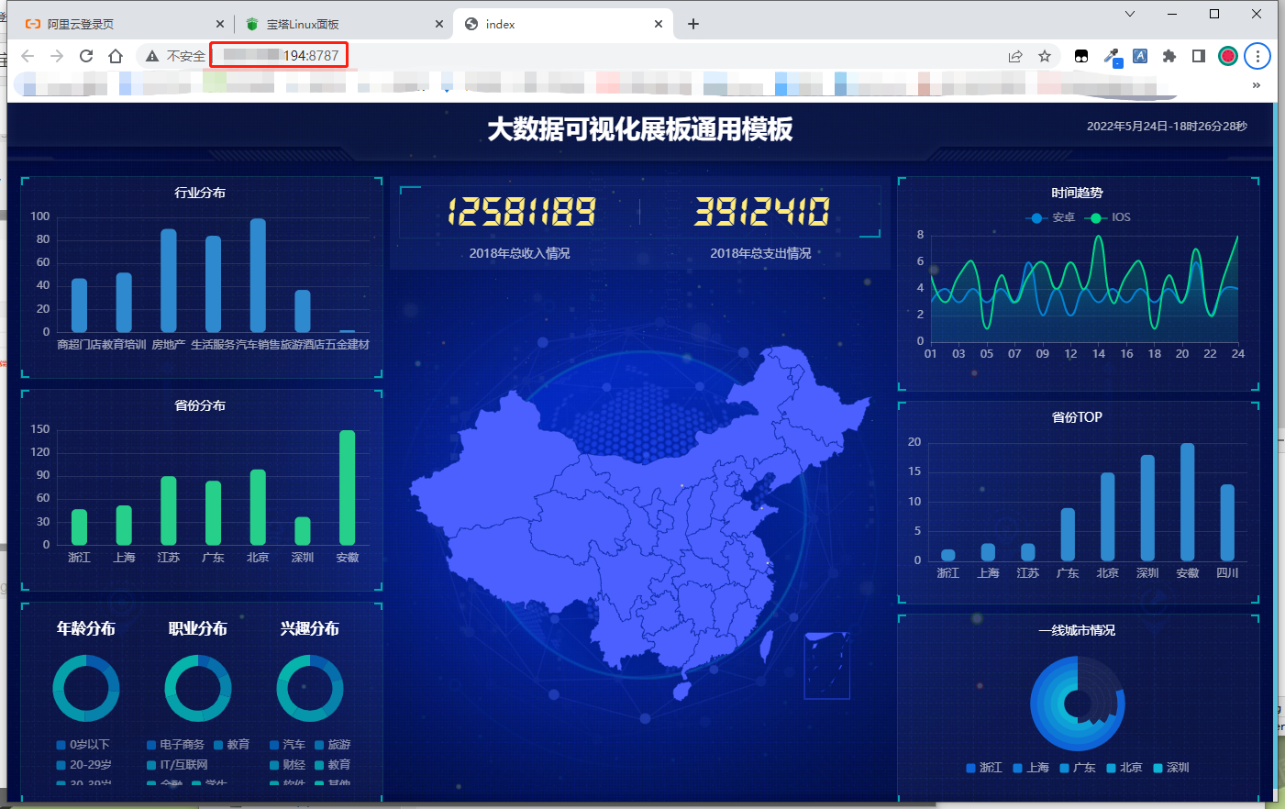
Task: Select the index tab
Action: pos(564,24)
